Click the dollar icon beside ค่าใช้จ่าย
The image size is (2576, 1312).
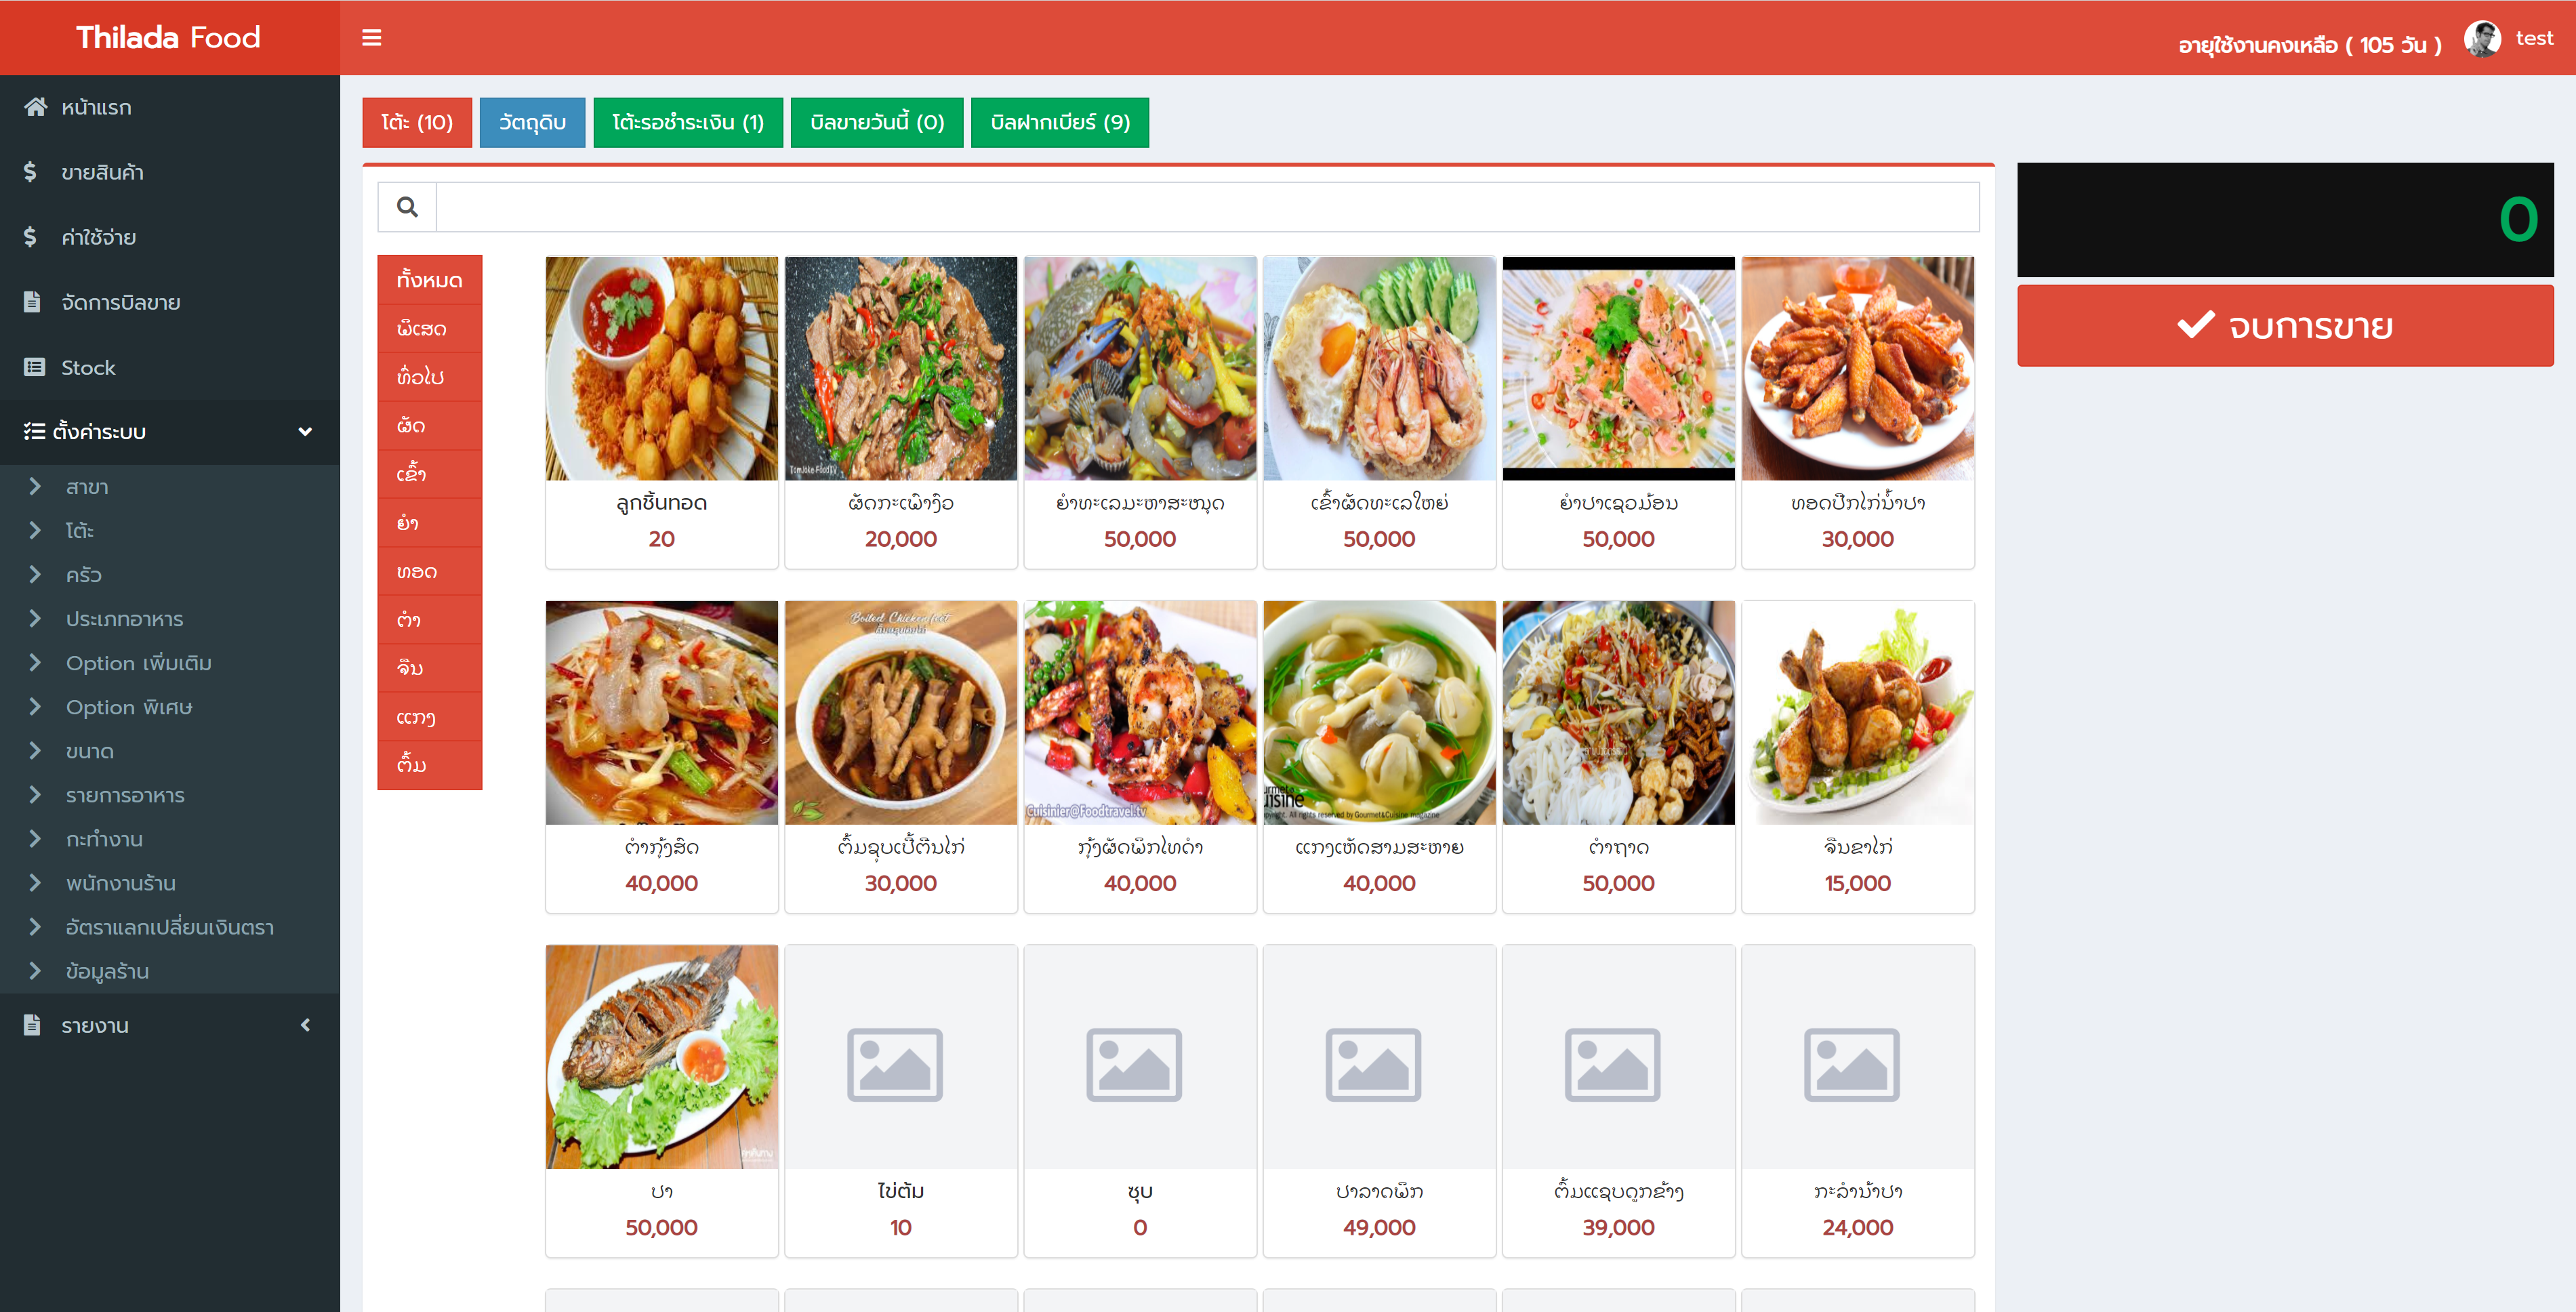30,237
